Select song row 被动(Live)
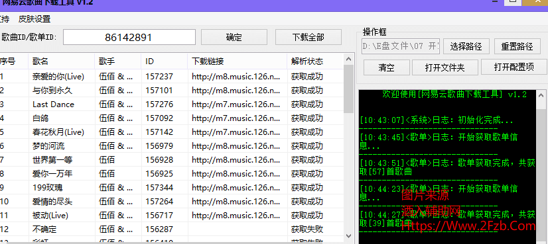 pyautogui.click(x=172, y=216)
